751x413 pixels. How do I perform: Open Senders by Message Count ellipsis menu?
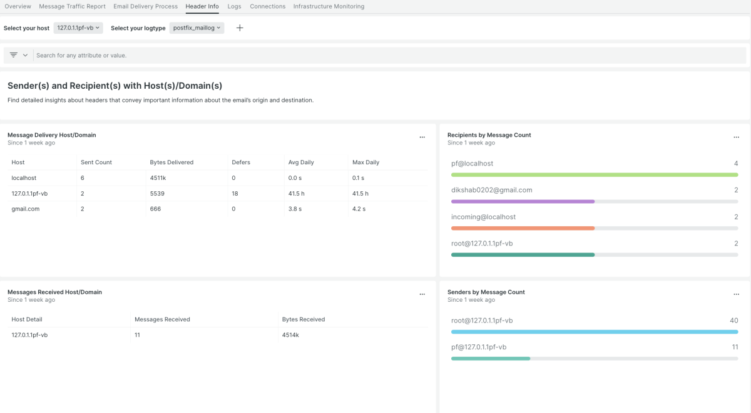736,294
